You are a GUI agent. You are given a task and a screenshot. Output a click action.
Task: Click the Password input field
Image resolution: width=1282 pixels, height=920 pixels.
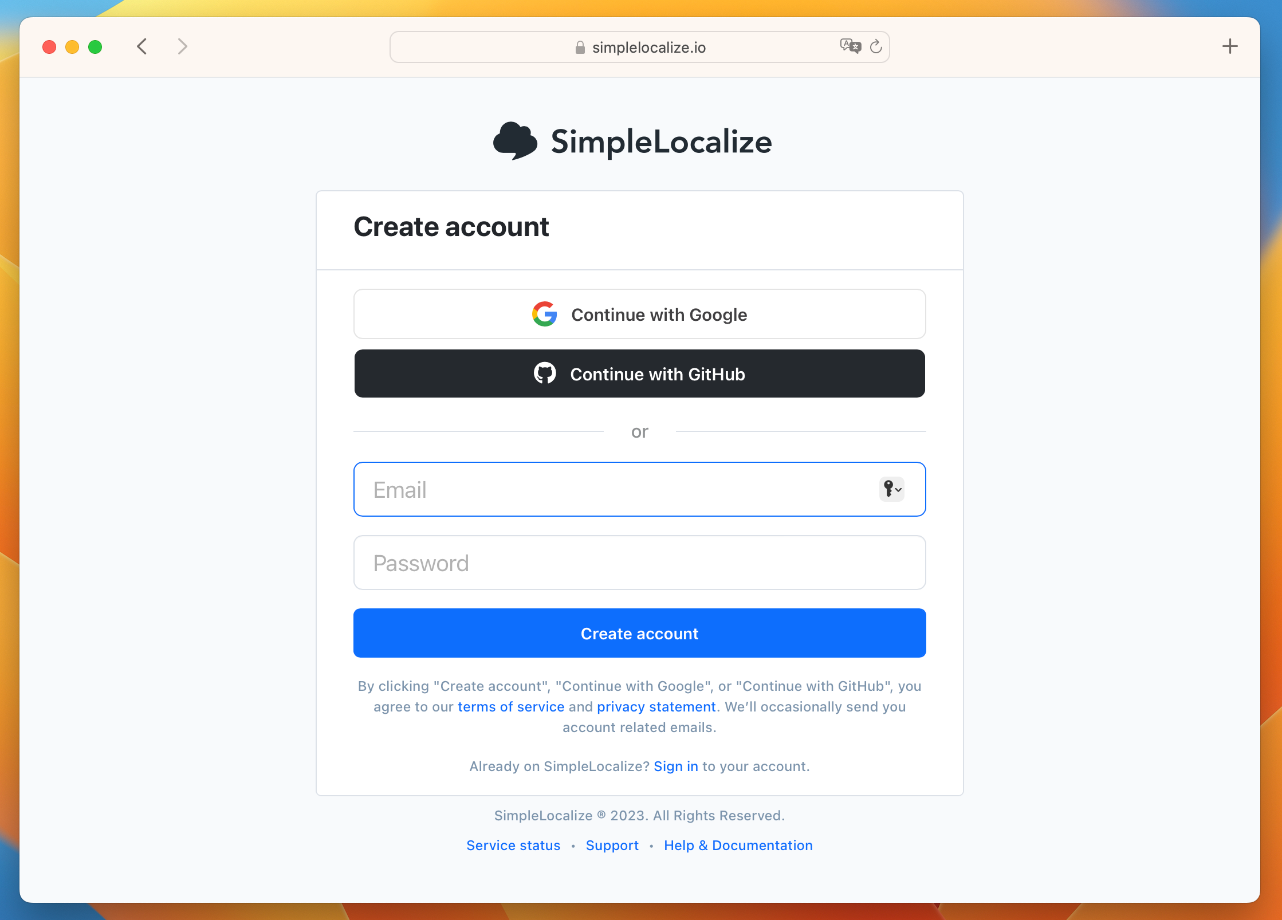[640, 561]
